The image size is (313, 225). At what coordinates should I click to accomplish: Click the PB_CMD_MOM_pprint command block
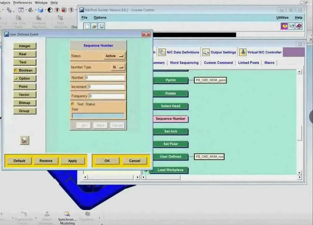210,80
